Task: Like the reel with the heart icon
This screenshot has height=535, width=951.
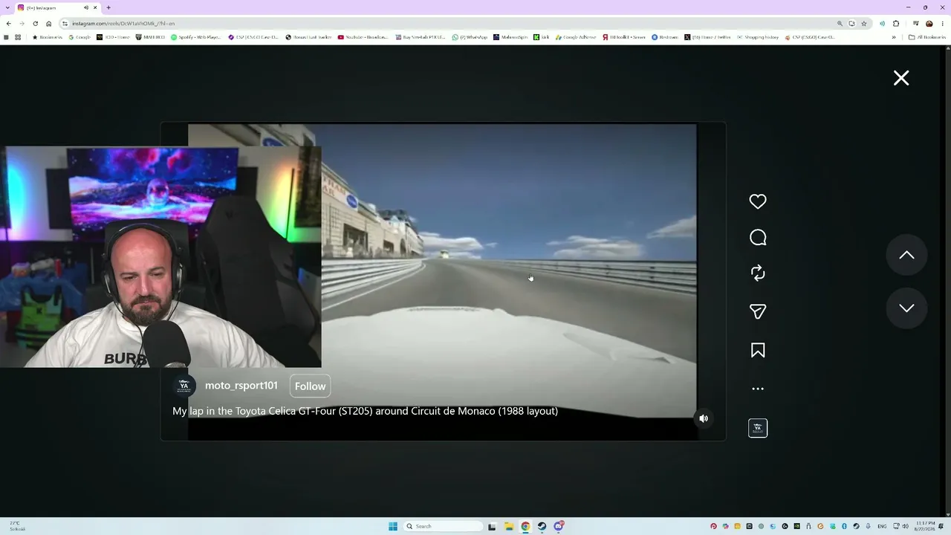Action: coord(758,201)
